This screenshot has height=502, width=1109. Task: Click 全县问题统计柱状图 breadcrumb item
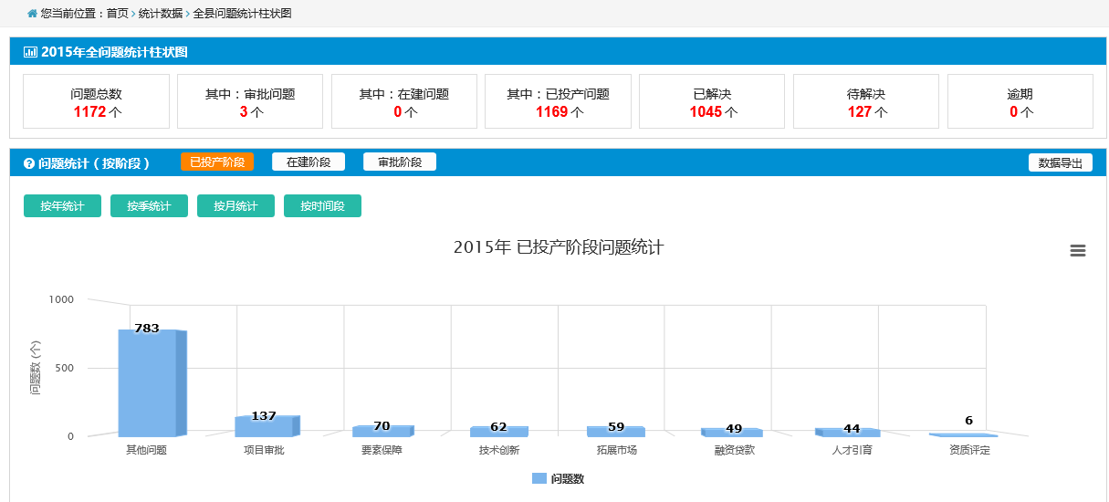[x=242, y=14]
